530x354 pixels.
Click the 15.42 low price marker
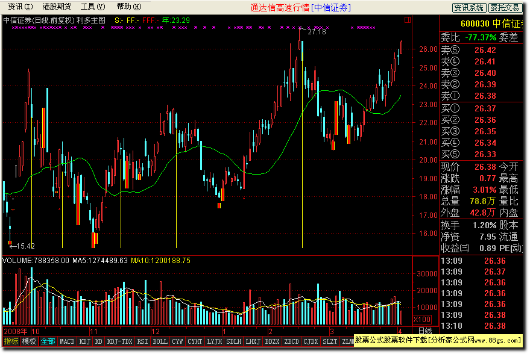pyautogui.click(x=25, y=246)
